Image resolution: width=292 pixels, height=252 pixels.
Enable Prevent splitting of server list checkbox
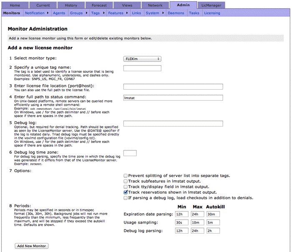pyautogui.click(x=126, y=176)
